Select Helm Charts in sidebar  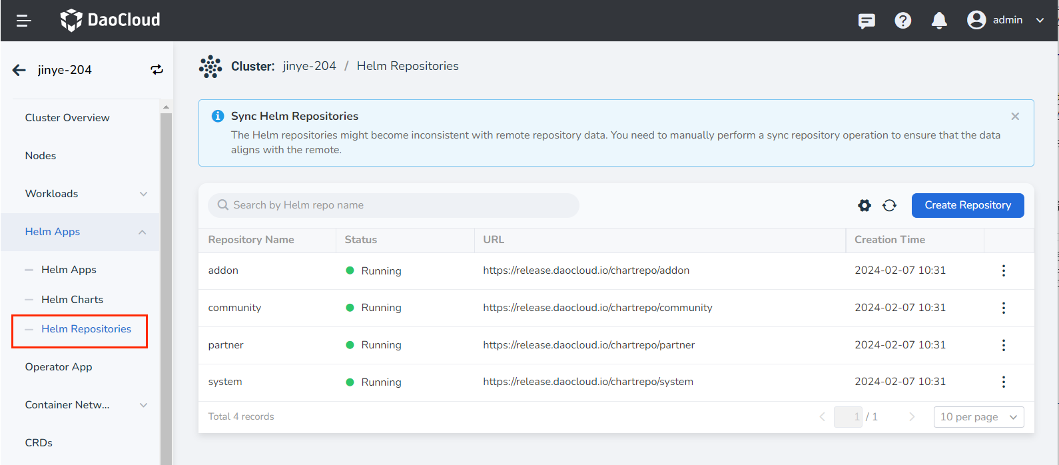(72, 300)
